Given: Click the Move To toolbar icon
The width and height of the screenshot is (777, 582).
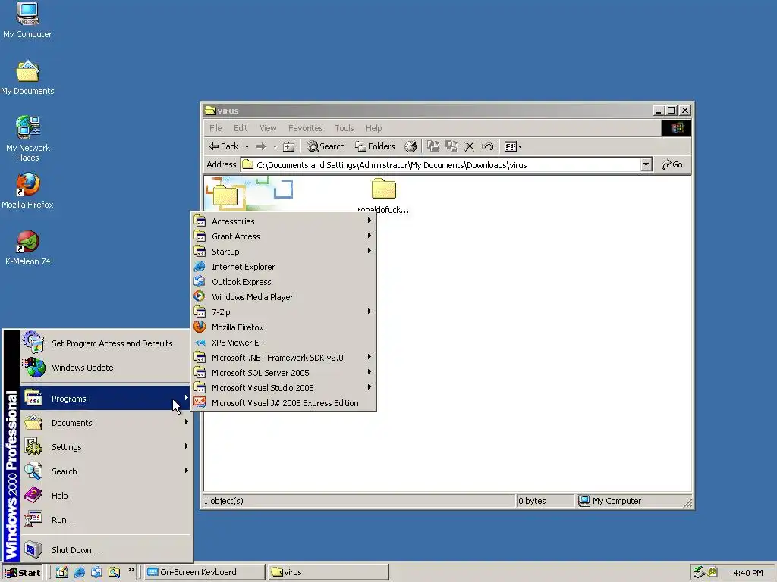Looking at the screenshot, I should (x=433, y=146).
